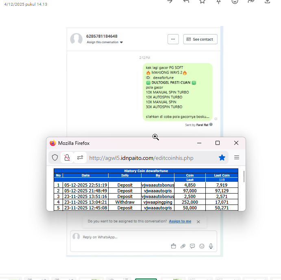
Task: Click the See contact button
Action: tap(200, 39)
